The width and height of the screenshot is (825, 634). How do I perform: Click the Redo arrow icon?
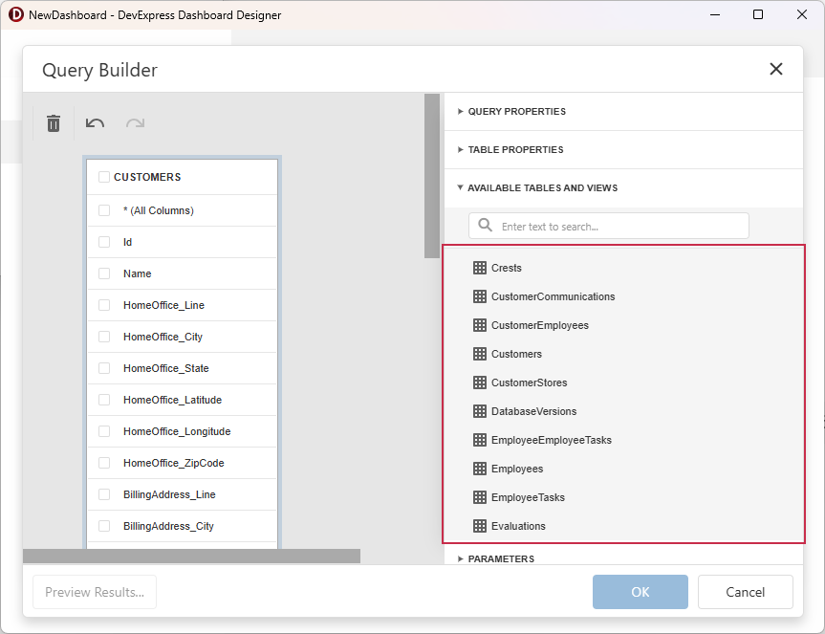point(134,123)
